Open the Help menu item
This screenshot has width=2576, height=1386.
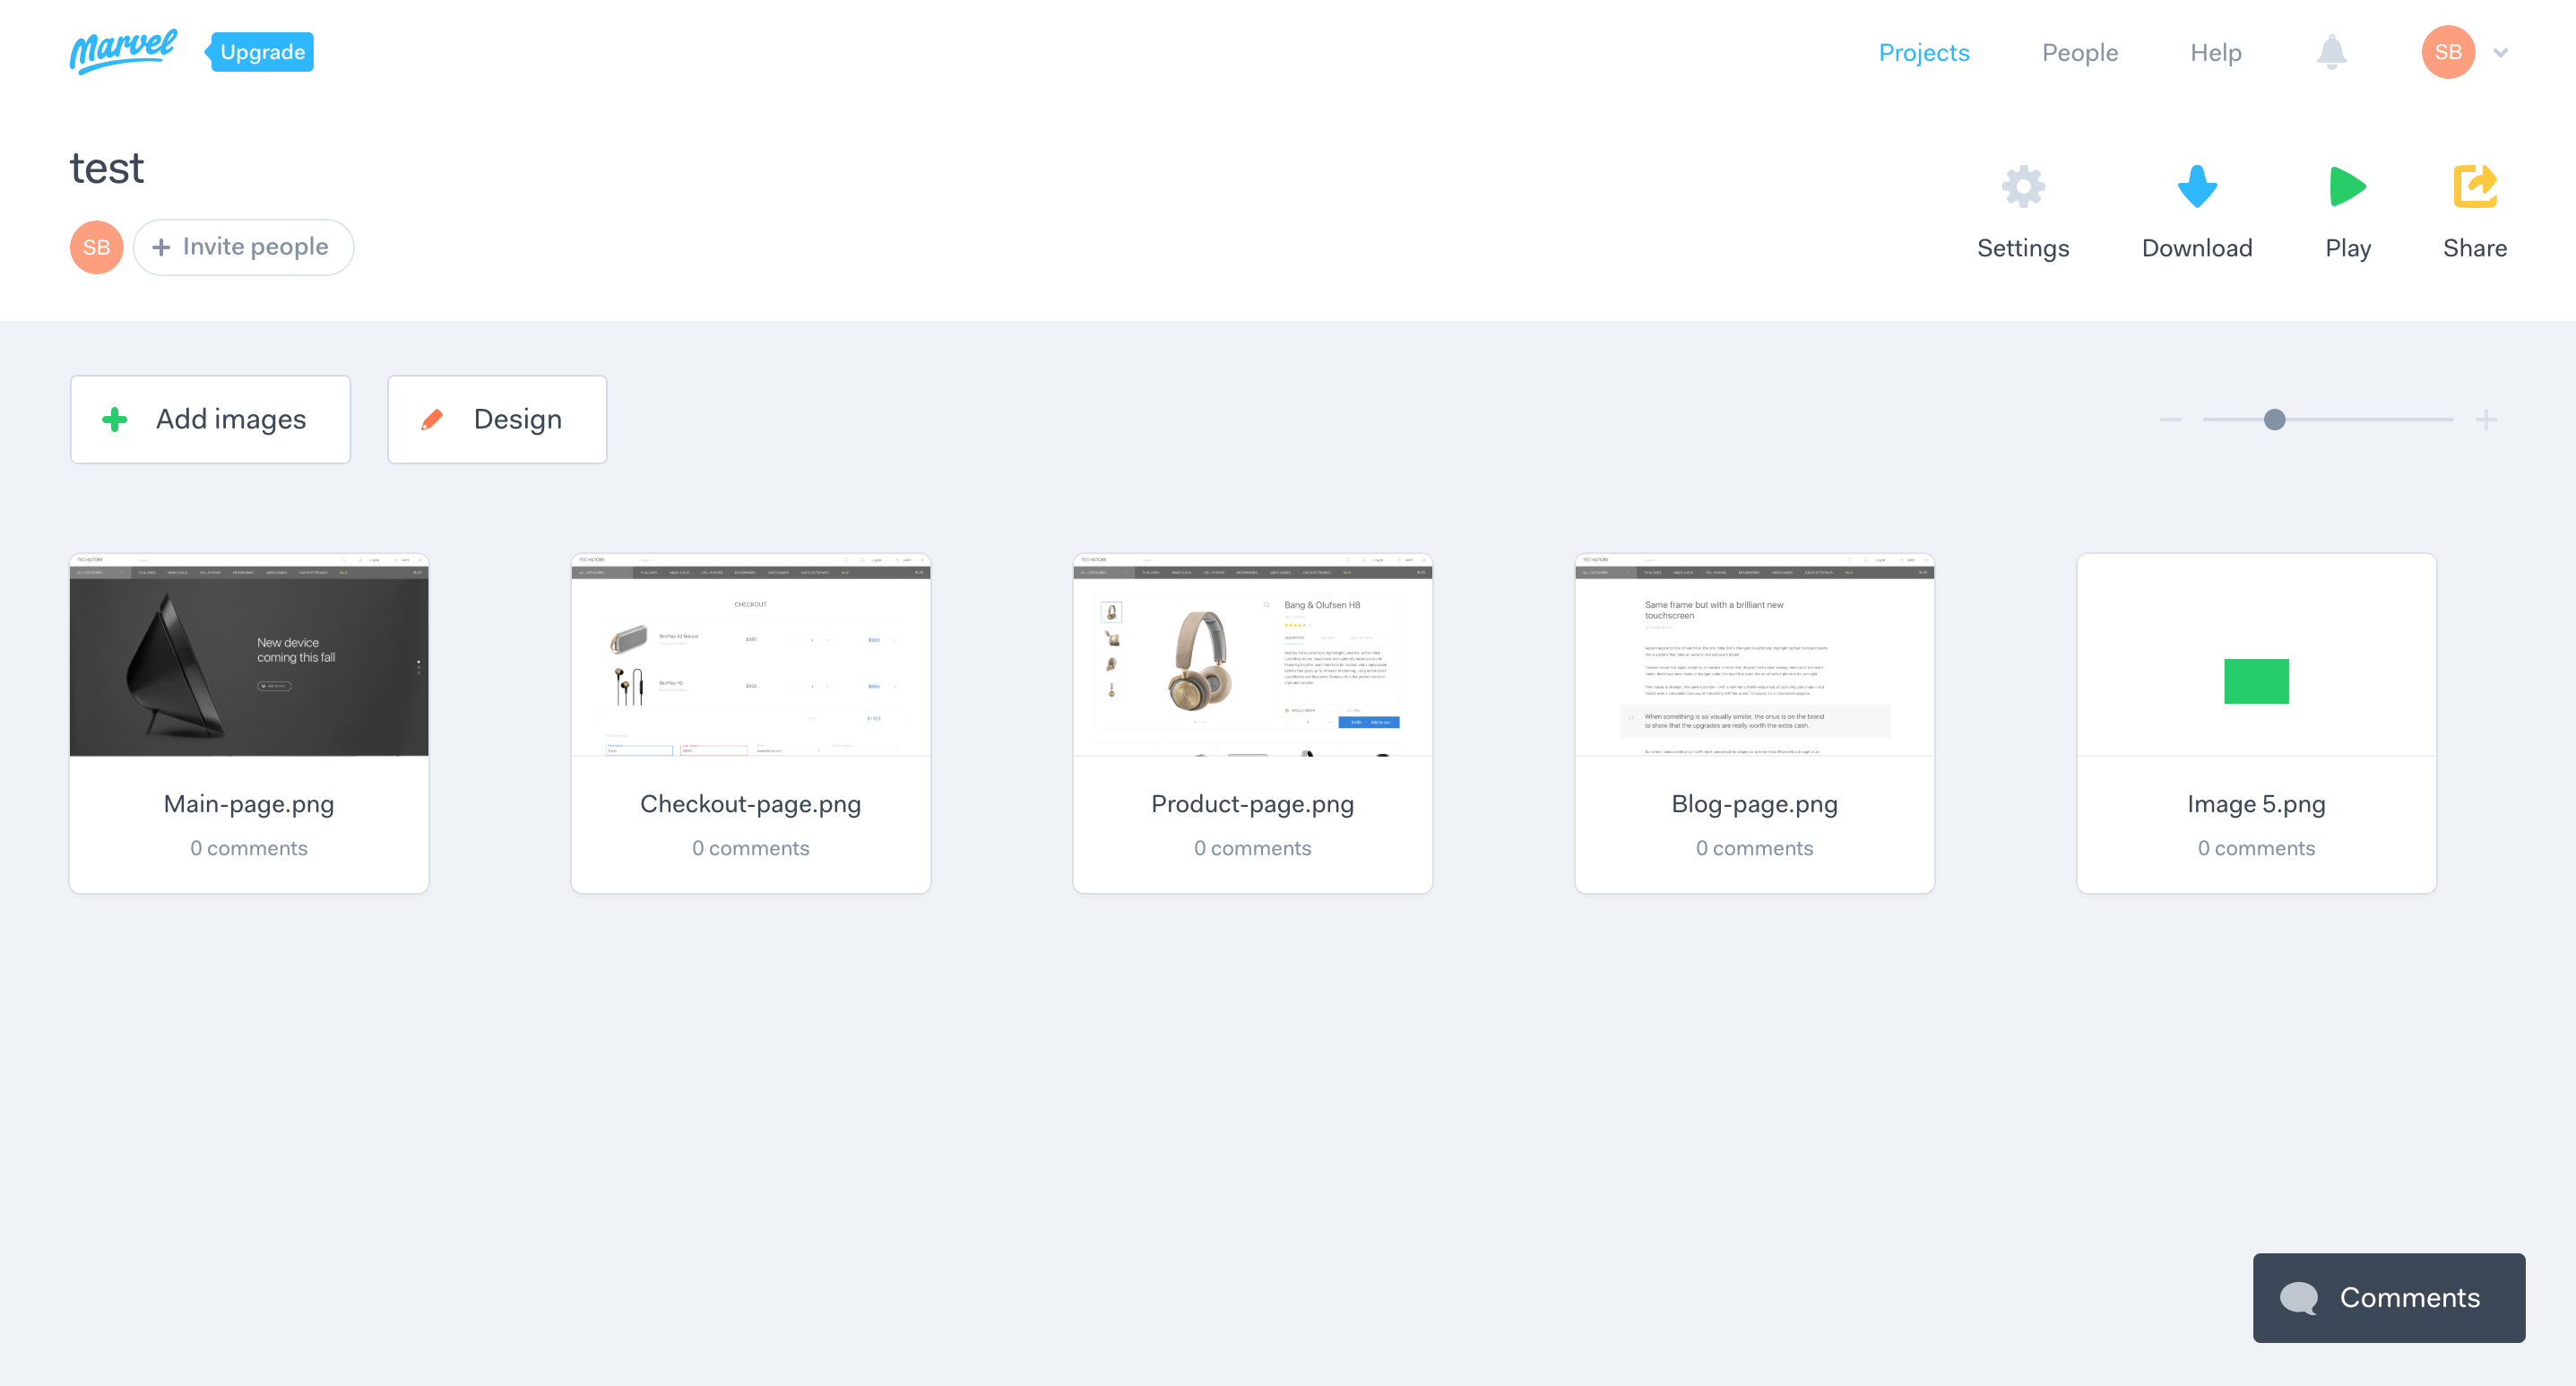click(2215, 52)
